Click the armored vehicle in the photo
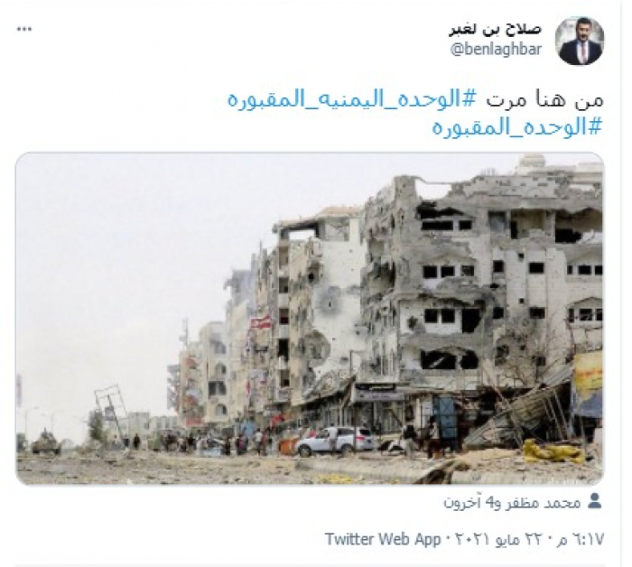The height and width of the screenshot is (567, 632). (x=46, y=445)
